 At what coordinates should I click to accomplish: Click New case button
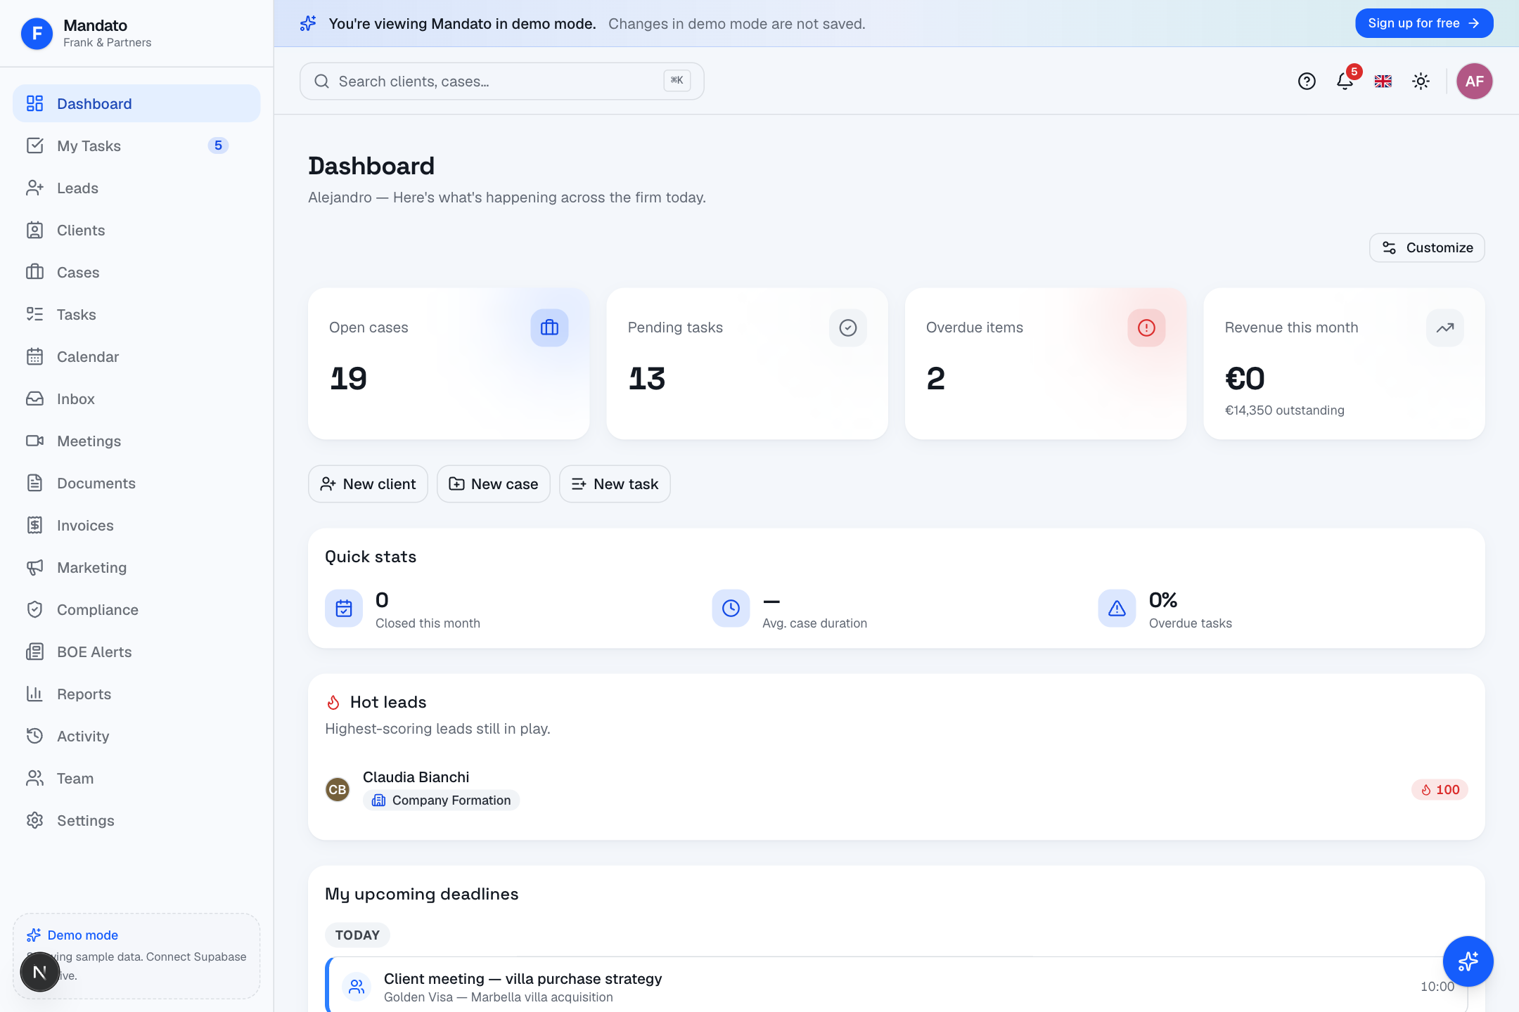click(x=494, y=484)
